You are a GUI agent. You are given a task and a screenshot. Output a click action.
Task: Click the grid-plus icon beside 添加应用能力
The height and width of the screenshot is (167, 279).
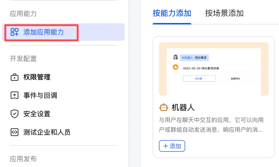coord(14,32)
